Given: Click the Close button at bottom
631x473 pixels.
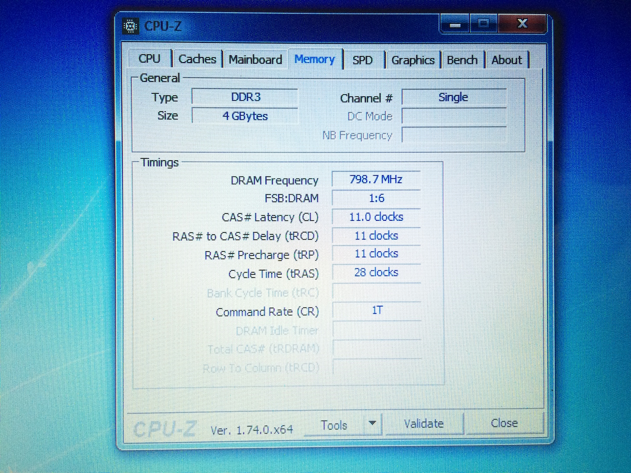Looking at the screenshot, I should 504,423.
